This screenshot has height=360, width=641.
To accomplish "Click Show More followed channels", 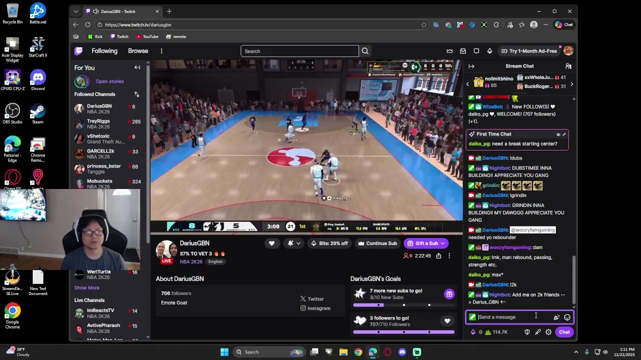I will click(87, 288).
